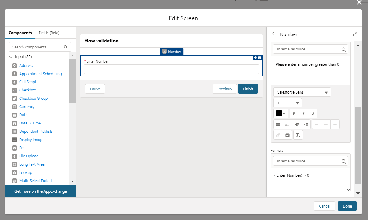
Task: Underline text in the error message editor
Action: [312, 113]
